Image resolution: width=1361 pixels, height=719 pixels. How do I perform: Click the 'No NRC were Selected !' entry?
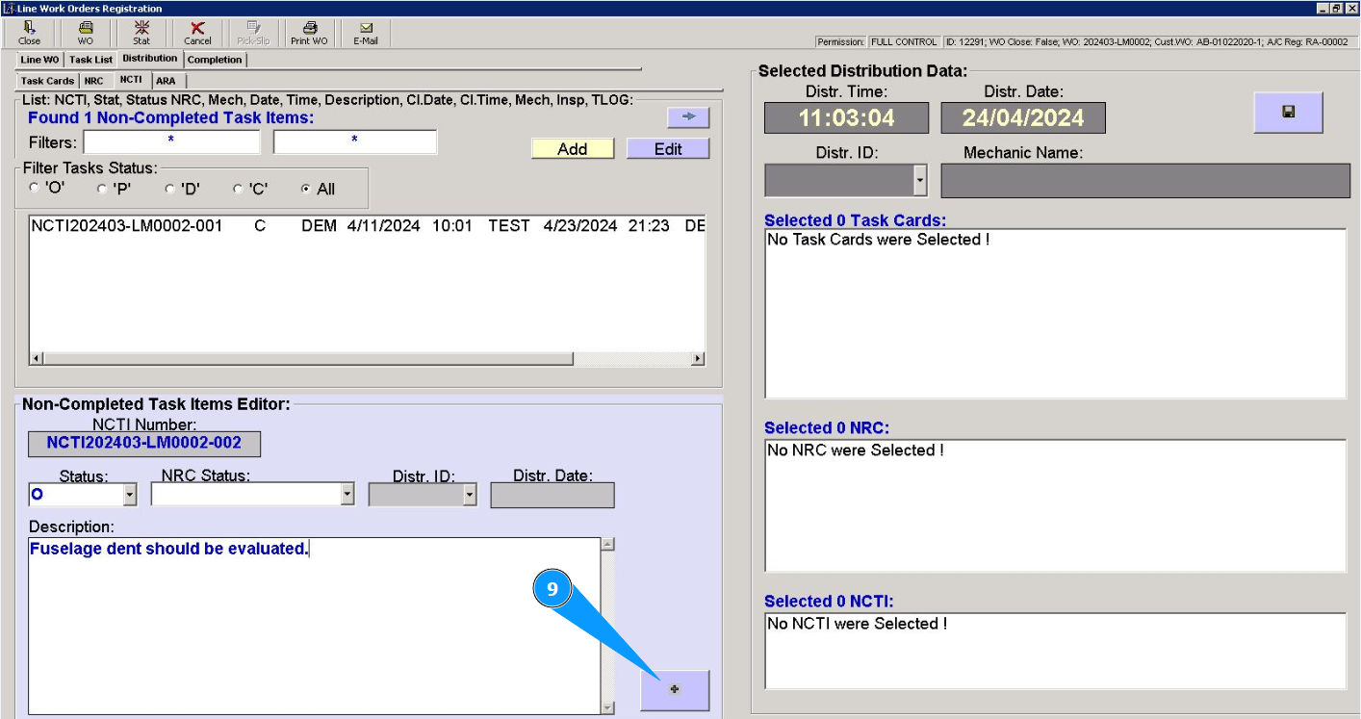(856, 450)
